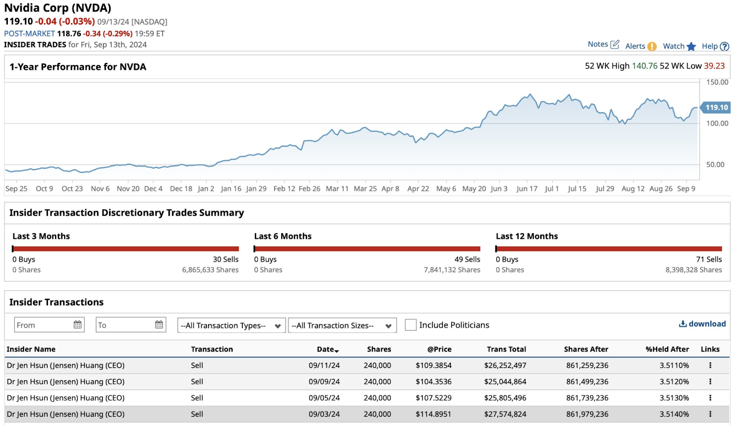Click the 49 Sells count

tap(467, 259)
